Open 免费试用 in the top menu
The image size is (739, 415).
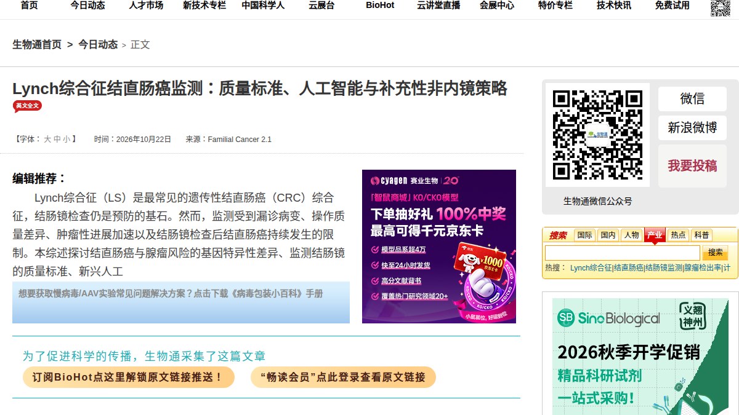pyautogui.click(x=672, y=6)
